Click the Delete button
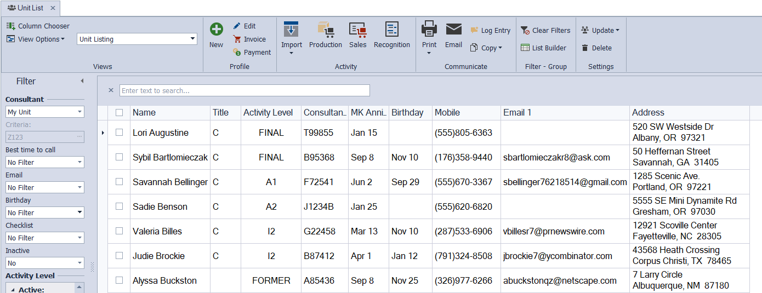The image size is (762, 293). tap(596, 48)
